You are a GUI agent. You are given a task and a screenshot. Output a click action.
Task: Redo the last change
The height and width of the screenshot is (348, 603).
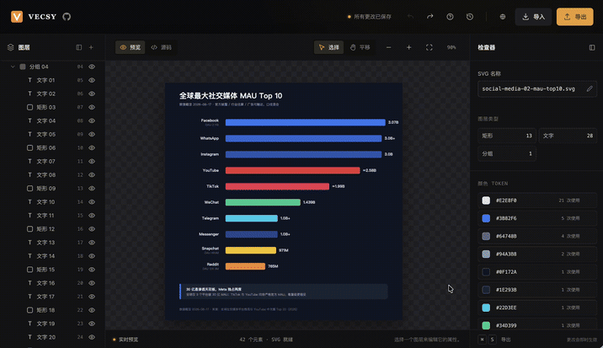click(430, 17)
